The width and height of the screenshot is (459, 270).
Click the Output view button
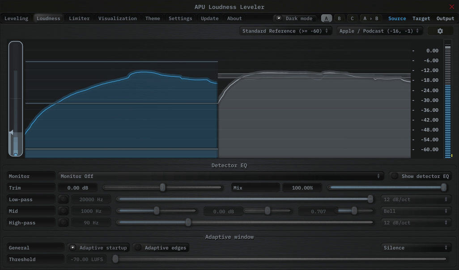point(445,18)
